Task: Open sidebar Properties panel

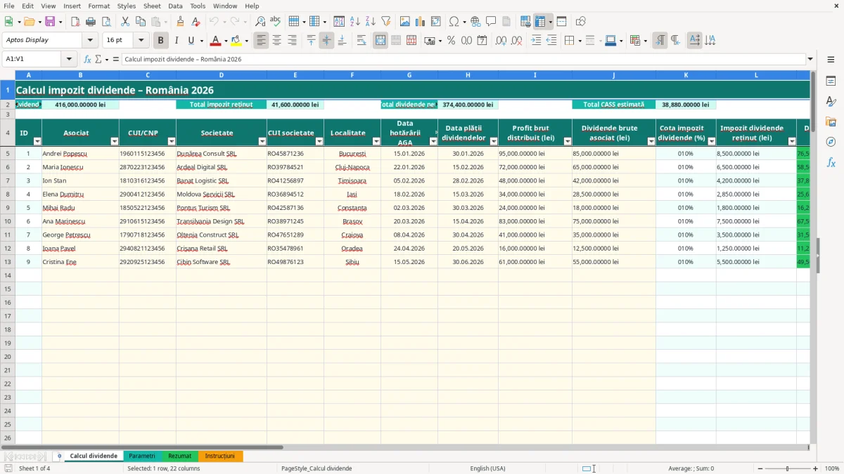Action: click(x=831, y=81)
